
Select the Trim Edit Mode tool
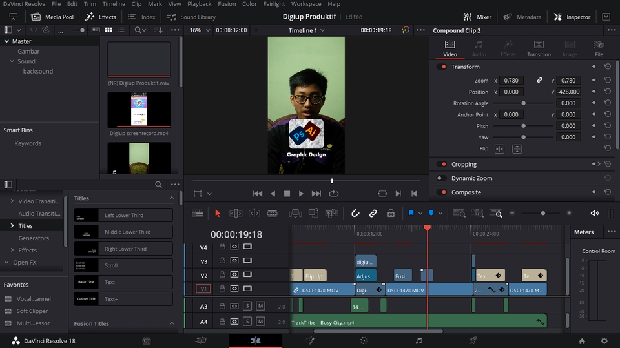click(236, 213)
